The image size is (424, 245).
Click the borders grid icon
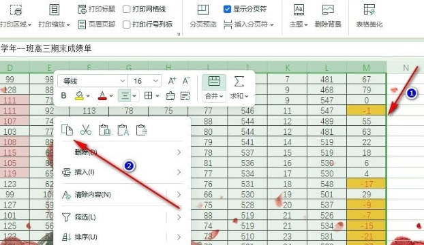tap(148, 95)
